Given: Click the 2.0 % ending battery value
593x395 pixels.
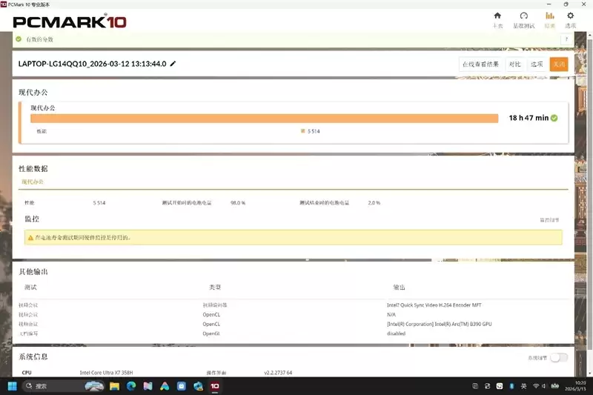Looking at the screenshot, I should coord(374,203).
